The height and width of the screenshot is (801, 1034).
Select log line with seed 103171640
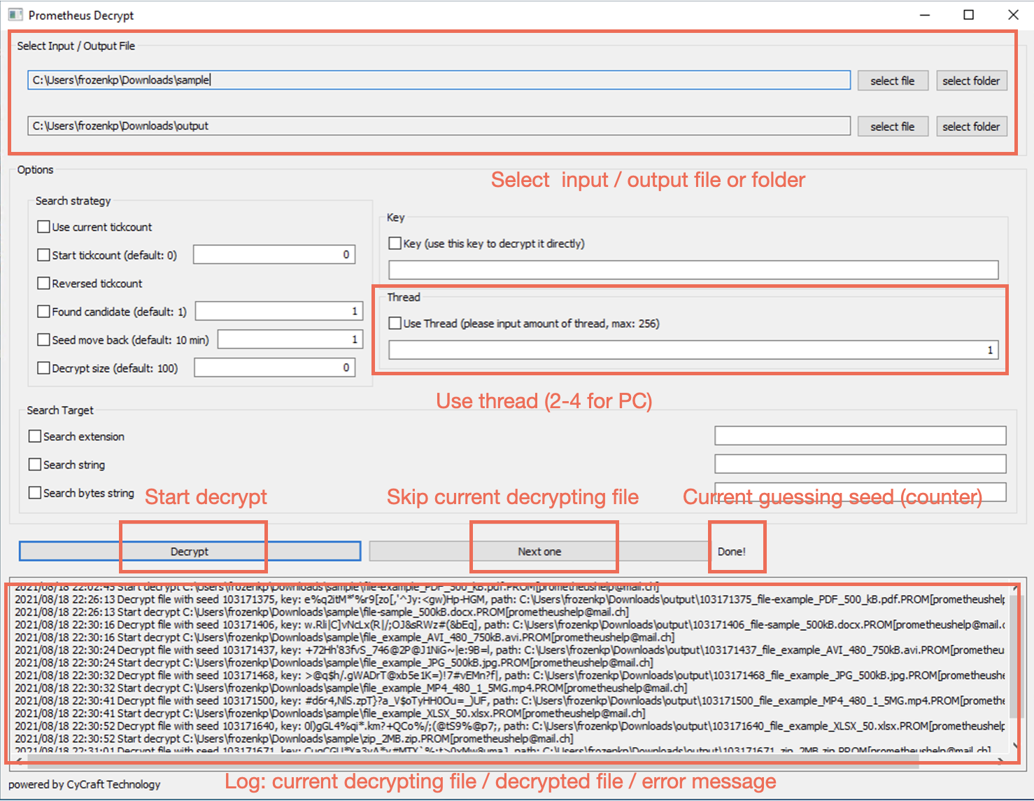pos(509,726)
